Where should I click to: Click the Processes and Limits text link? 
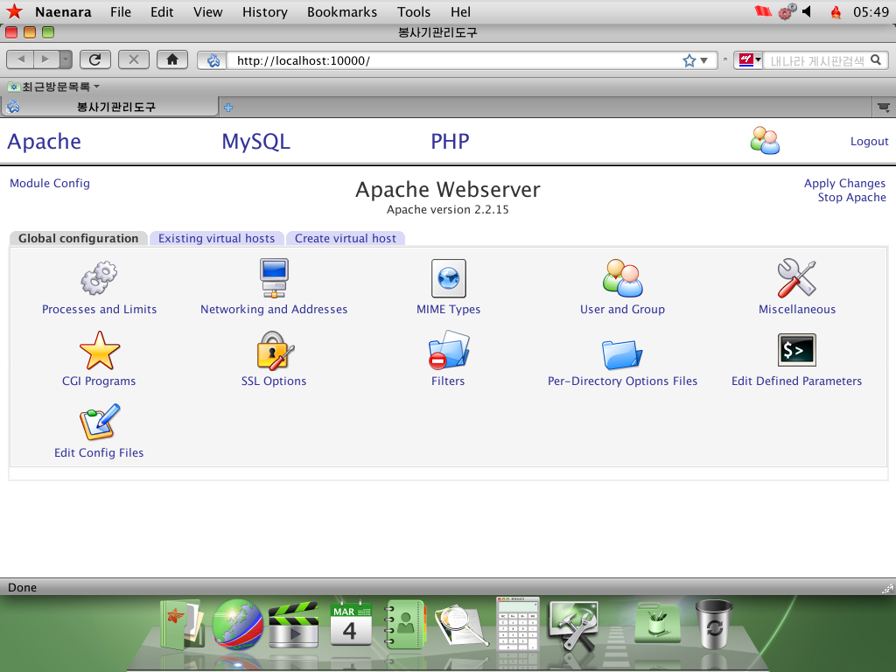click(100, 309)
